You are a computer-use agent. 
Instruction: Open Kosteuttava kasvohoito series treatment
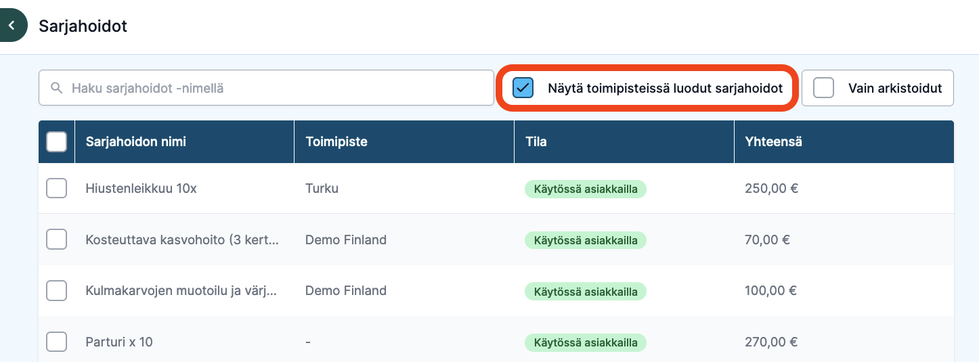tap(182, 240)
